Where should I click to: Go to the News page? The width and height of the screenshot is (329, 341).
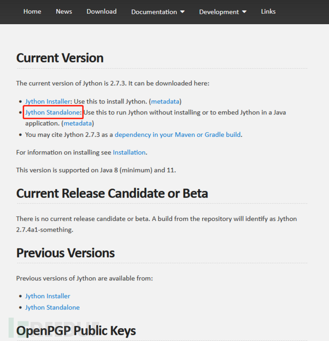point(64,11)
